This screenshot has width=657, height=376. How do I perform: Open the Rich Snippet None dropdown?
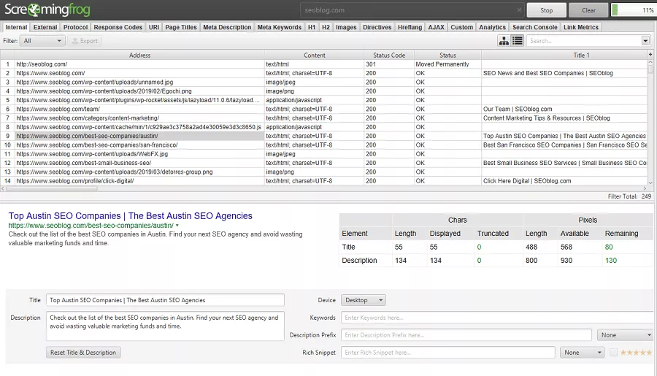click(583, 353)
